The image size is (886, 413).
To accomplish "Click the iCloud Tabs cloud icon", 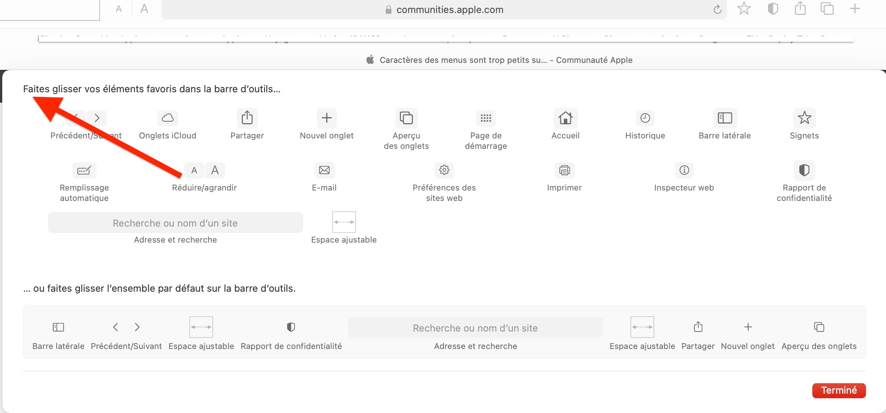I will [x=167, y=118].
